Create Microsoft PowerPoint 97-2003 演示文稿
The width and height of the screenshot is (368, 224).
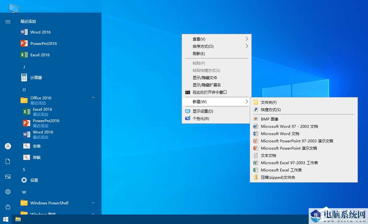pyautogui.click(x=304, y=141)
